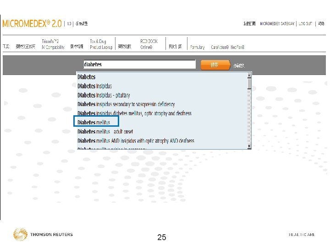Click the MICROMEDEX 2.0 logo
The image size is (330, 247).
pyautogui.click(x=32, y=23)
